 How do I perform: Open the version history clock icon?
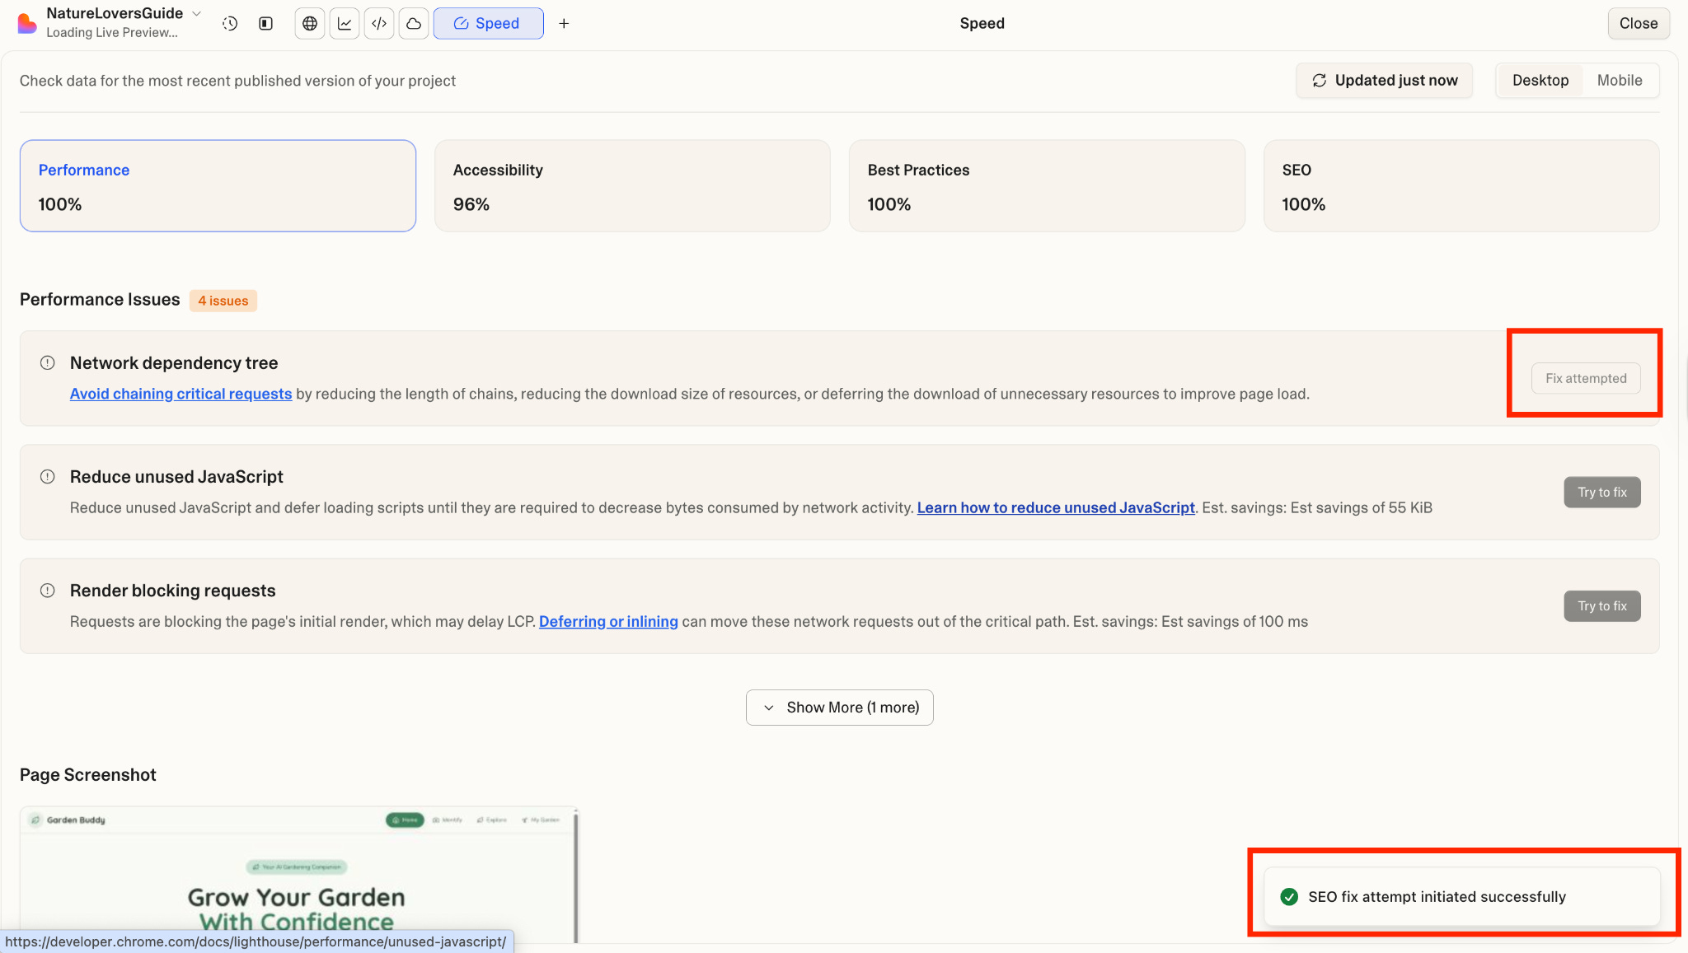coord(230,24)
